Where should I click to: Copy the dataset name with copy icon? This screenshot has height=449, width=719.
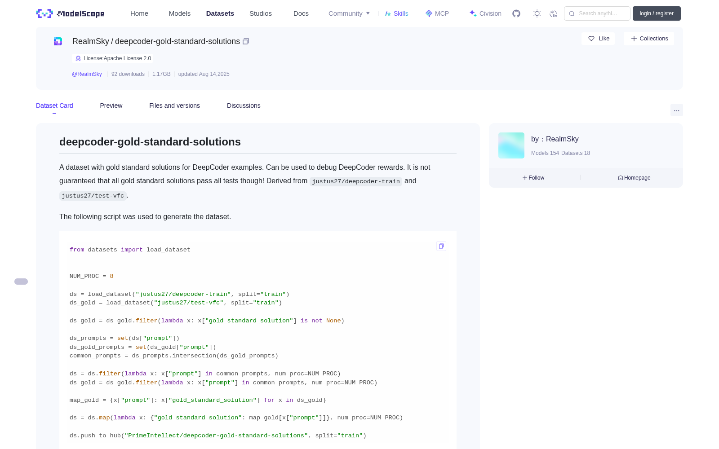coord(246,41)
